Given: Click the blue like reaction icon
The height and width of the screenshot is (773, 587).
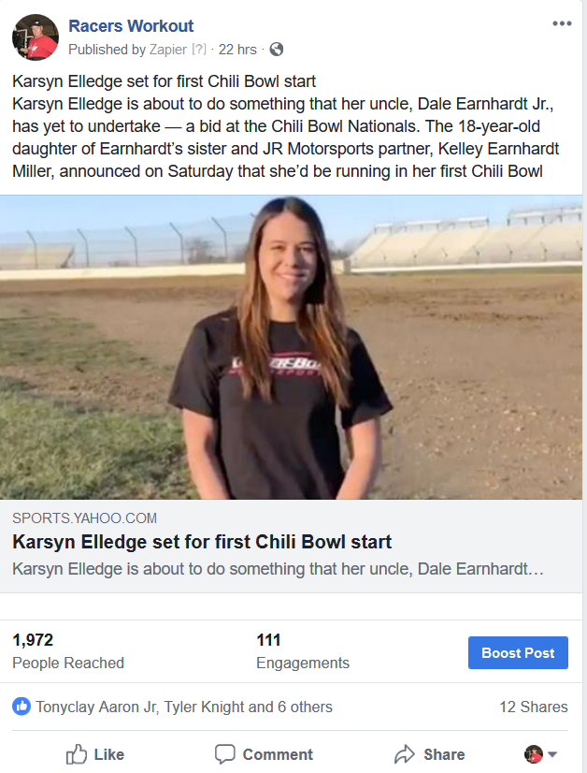Looking at the screenshot, I should tap(21, 707).
